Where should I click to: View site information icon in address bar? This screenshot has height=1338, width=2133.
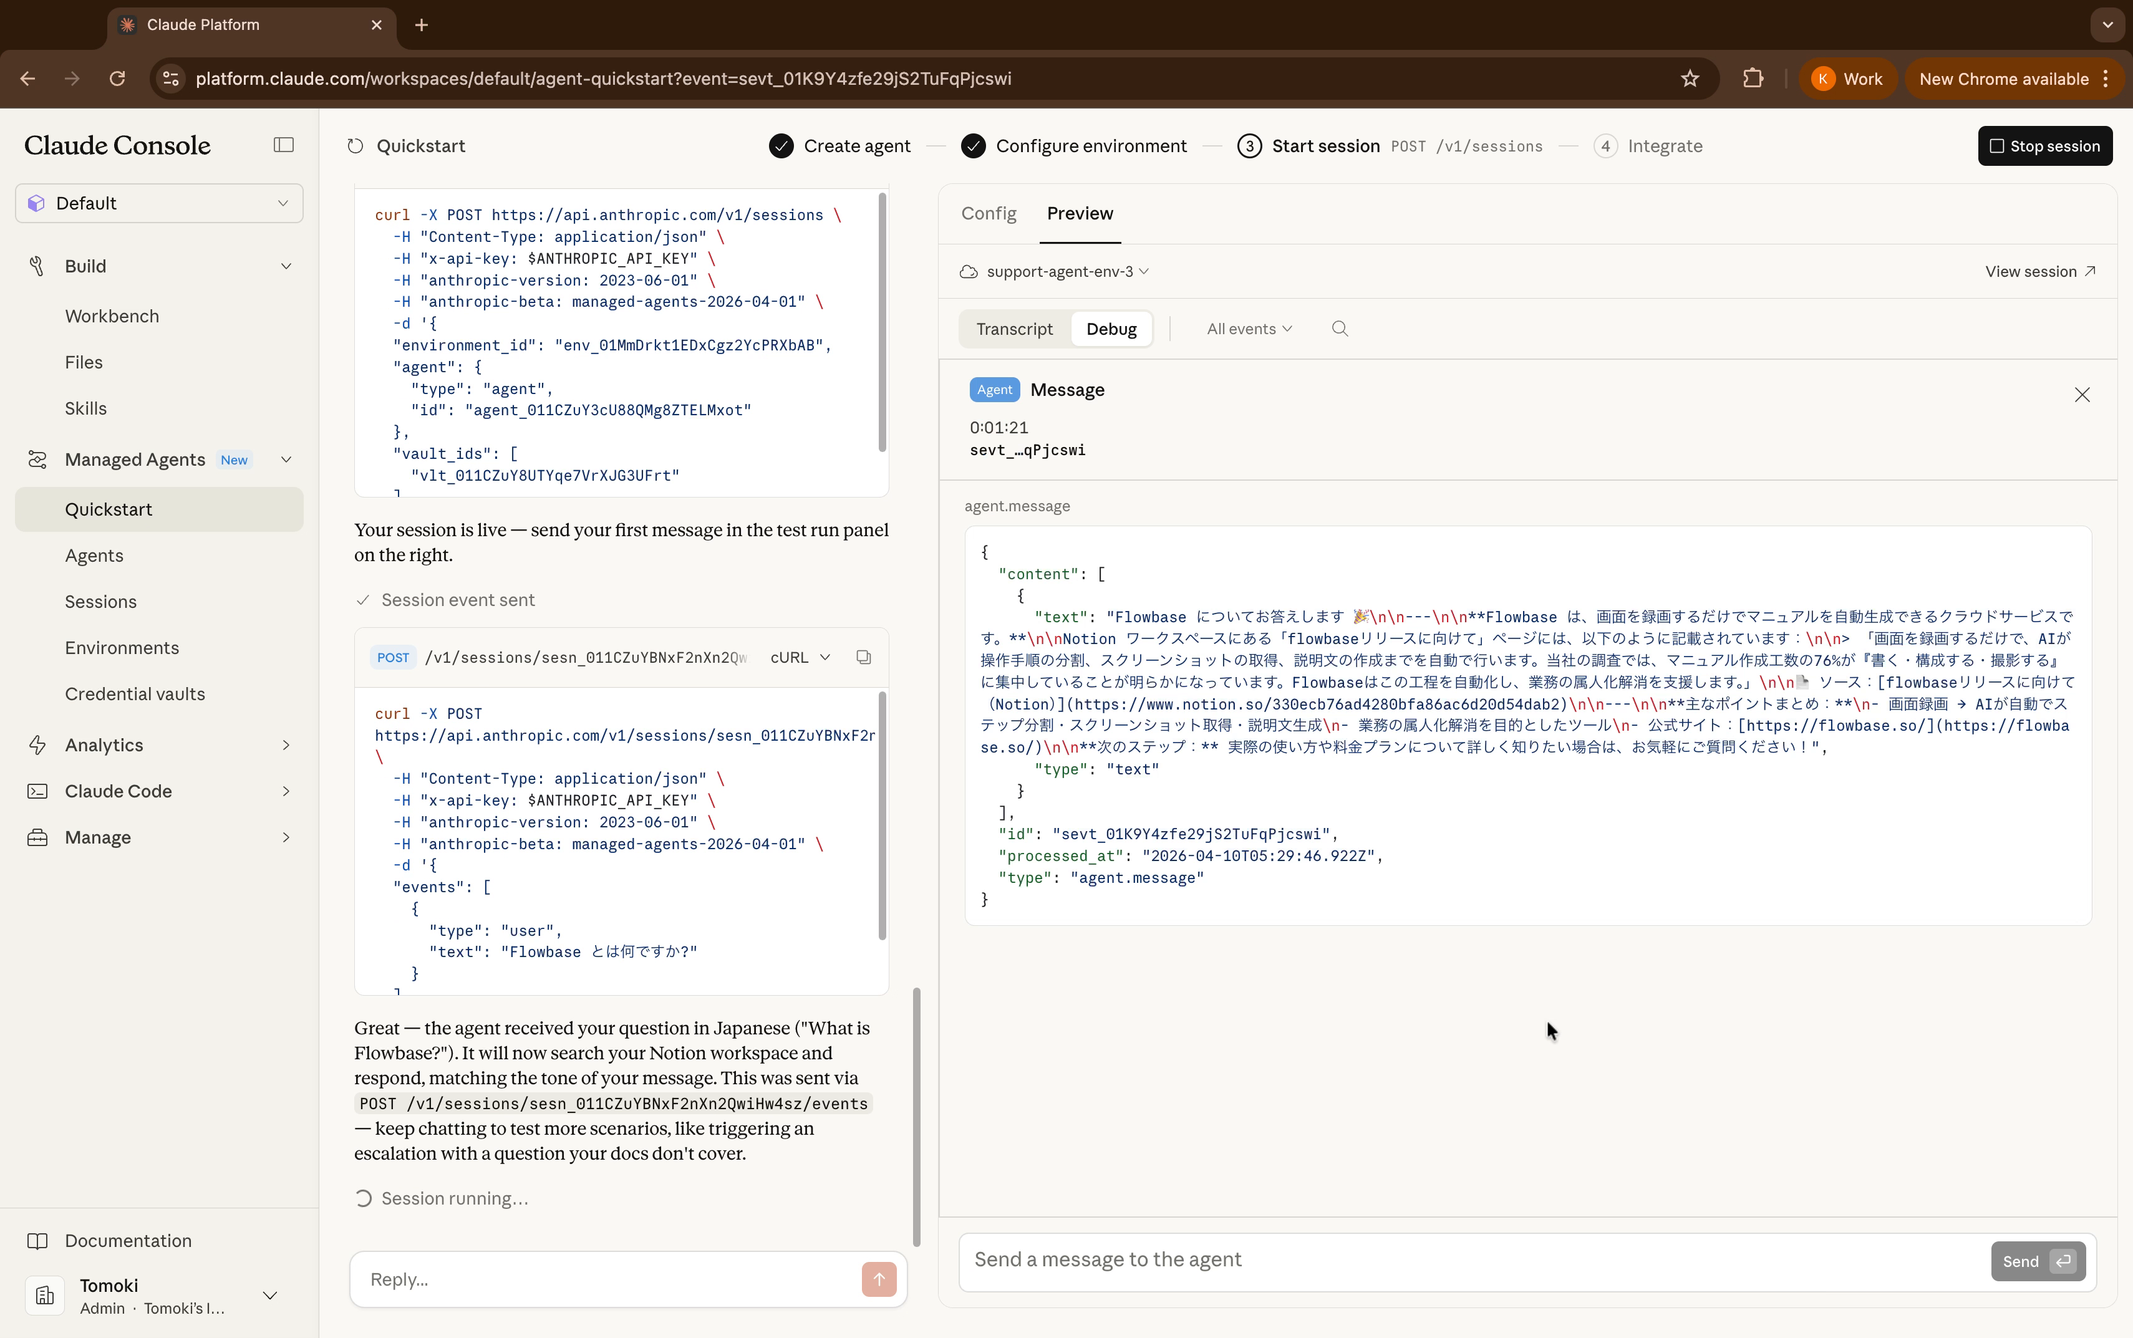pyautogui.click(x=171, y=79)
